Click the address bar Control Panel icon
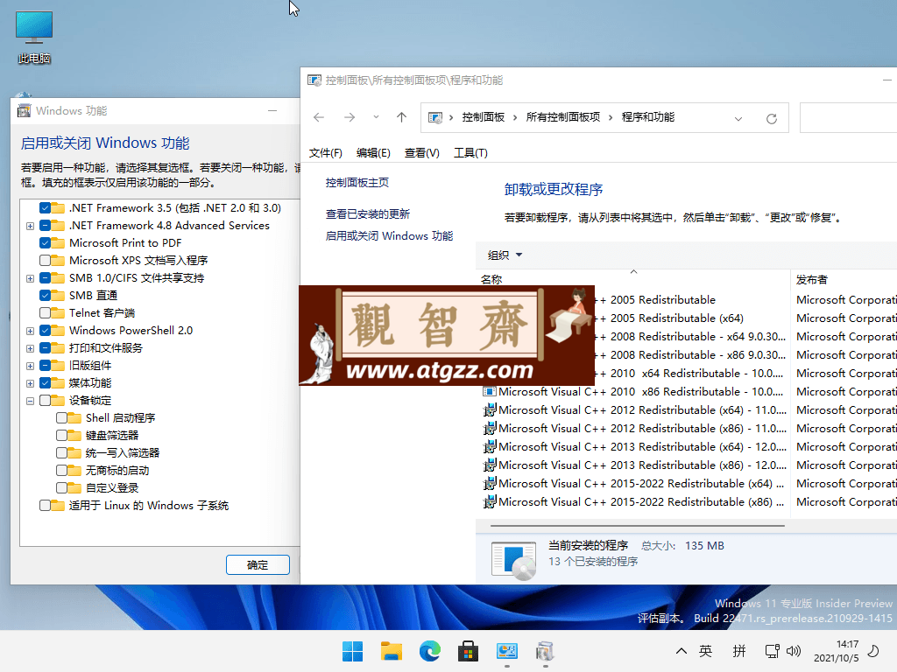Screen dimensions: 897x672 click(x=435, y=118)
